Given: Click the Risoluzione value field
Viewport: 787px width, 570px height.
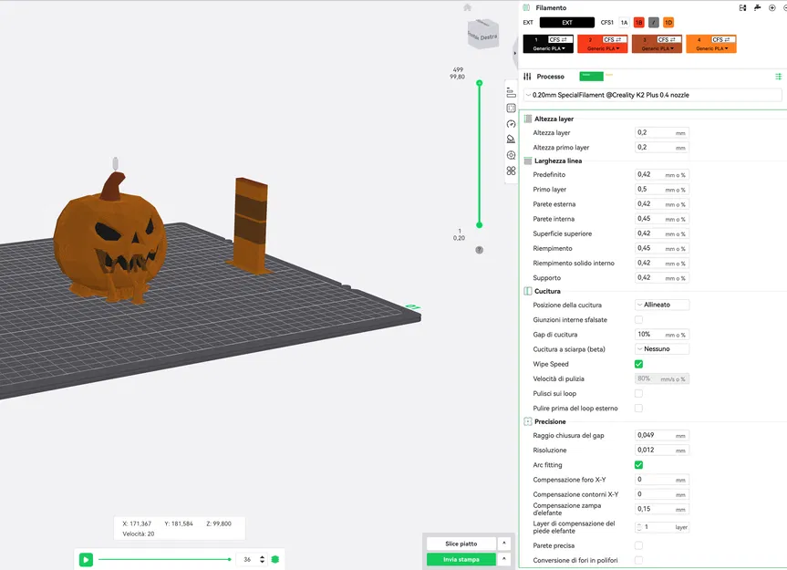Looking at the screenshot, I should (662, 451).
